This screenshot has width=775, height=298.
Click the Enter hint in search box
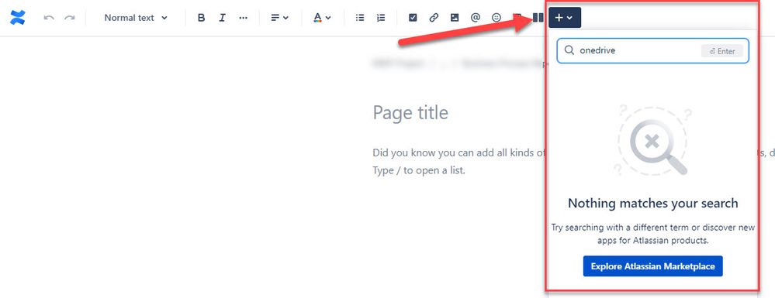(x=721, y=51)
